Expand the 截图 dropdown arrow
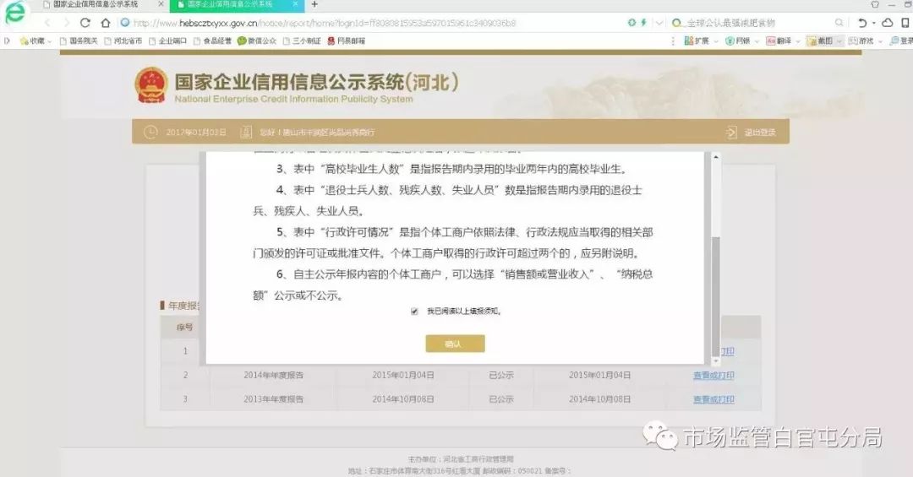This screenshot has width=913, height=477. [839, 41]
